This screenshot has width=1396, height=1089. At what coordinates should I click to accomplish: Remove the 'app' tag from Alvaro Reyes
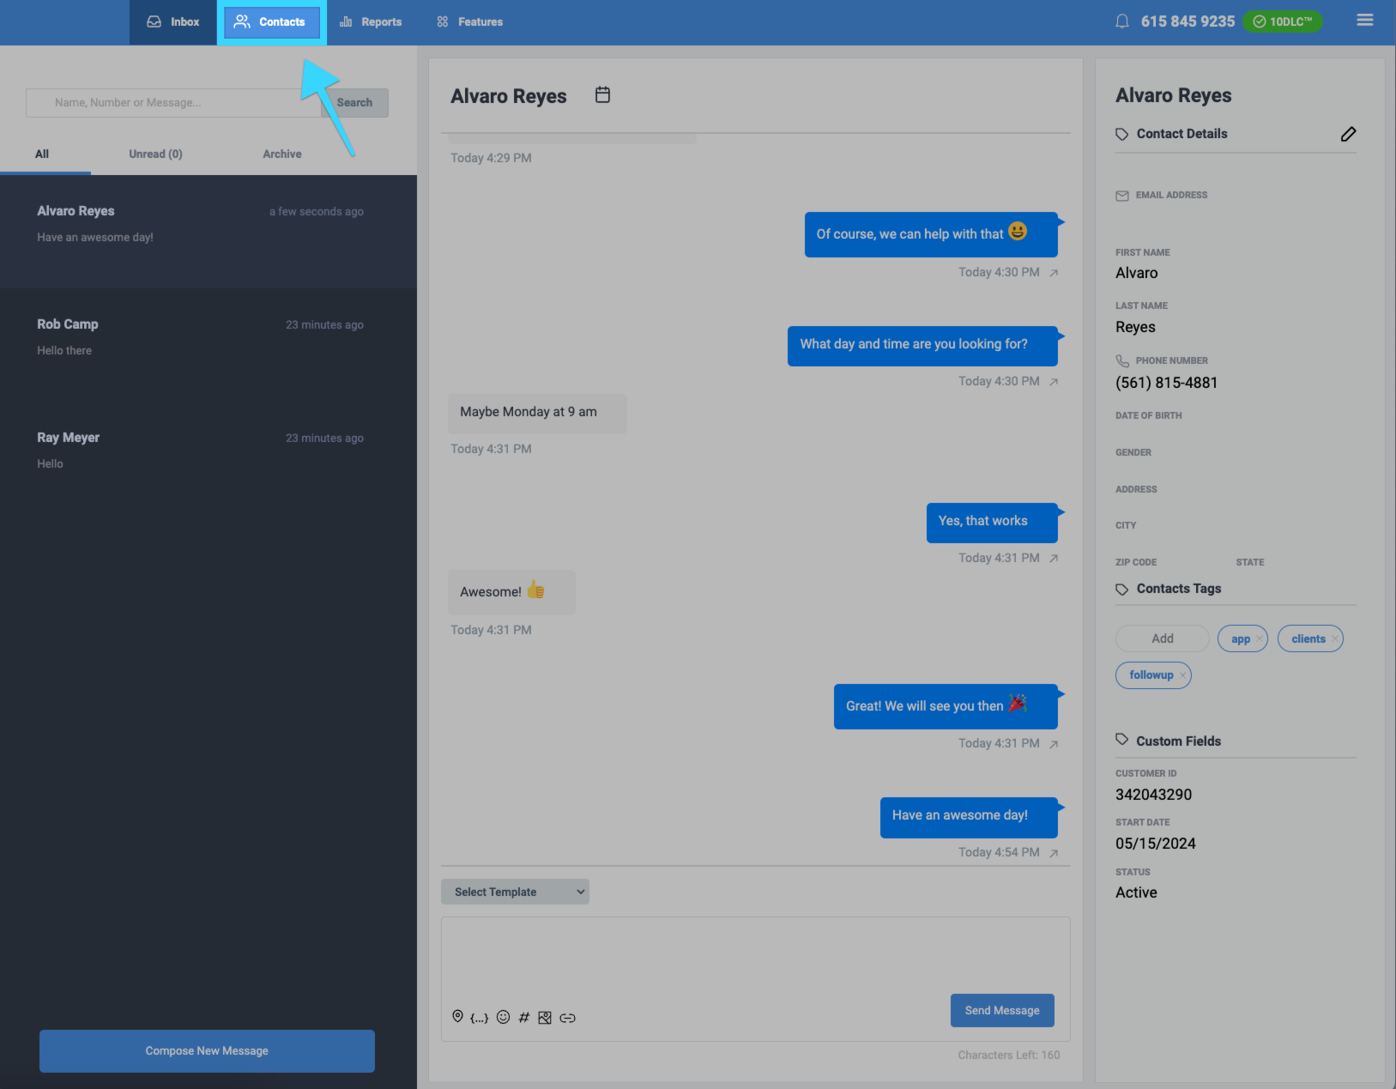[1260, 638]
